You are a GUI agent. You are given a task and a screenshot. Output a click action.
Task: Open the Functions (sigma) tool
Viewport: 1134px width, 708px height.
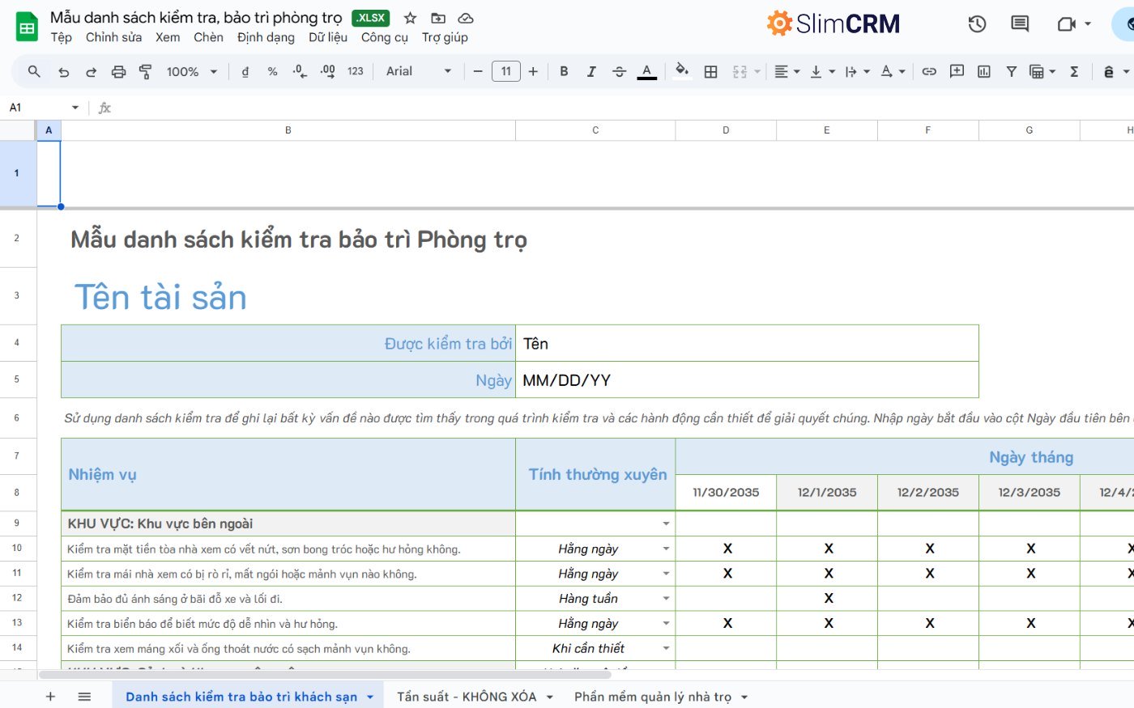[1073, 71]
